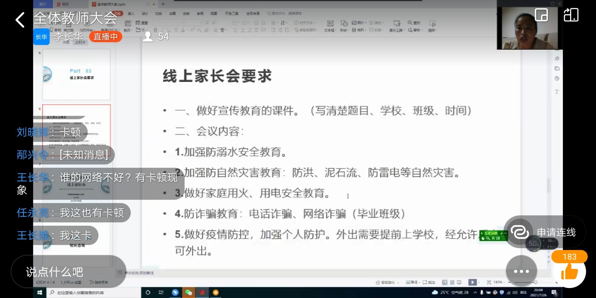Open the 插入 ribbon tab
The width and height of the screenshot is (596, 298).
pyautogui.click(x=131, y=13)
